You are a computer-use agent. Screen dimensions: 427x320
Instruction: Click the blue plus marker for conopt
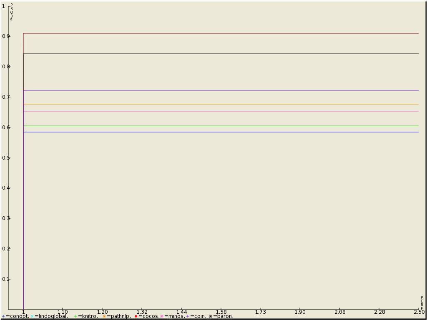(x=3, y=316)
